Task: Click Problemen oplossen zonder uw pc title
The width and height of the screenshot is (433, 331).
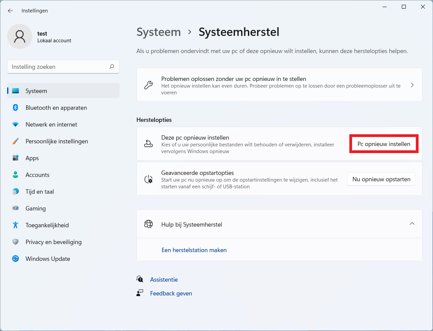Action: pyautogui.click(x=234, y=79)
